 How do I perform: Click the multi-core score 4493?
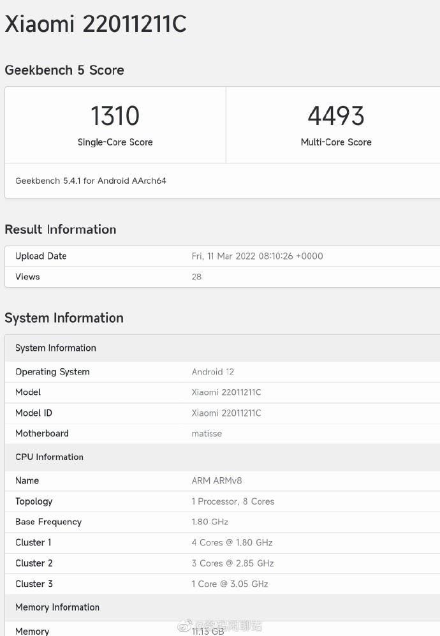336,115
